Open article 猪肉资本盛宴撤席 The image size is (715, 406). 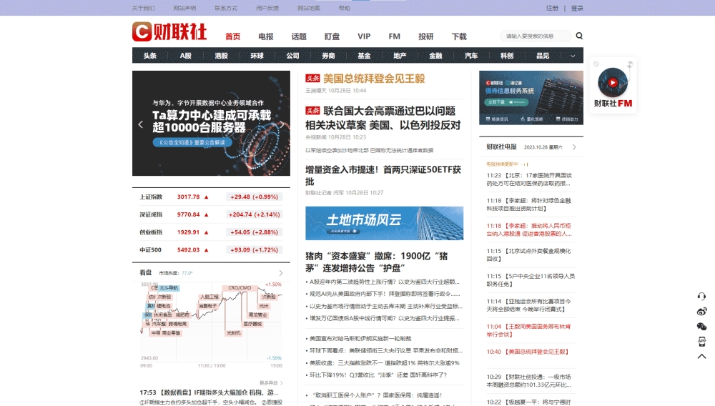[x=377, y=262]
